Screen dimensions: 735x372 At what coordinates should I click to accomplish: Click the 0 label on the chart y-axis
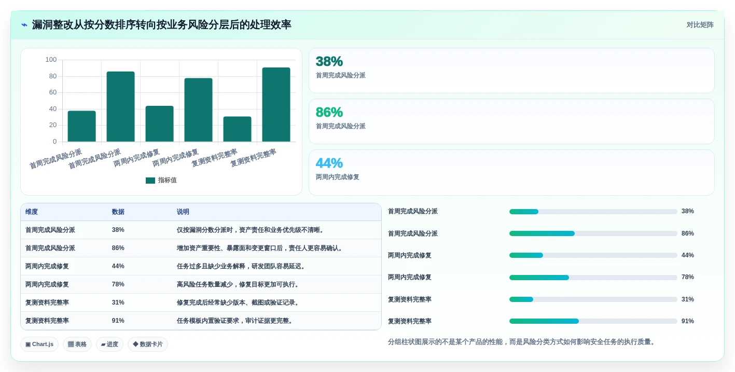(55, 142)
